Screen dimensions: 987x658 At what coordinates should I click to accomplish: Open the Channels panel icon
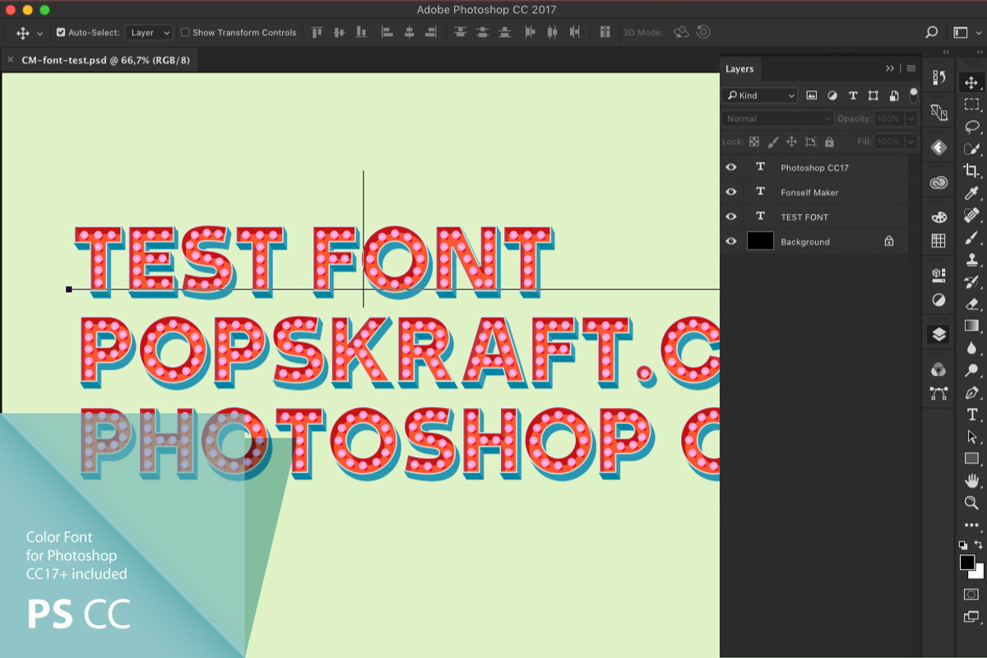point(938,369)
